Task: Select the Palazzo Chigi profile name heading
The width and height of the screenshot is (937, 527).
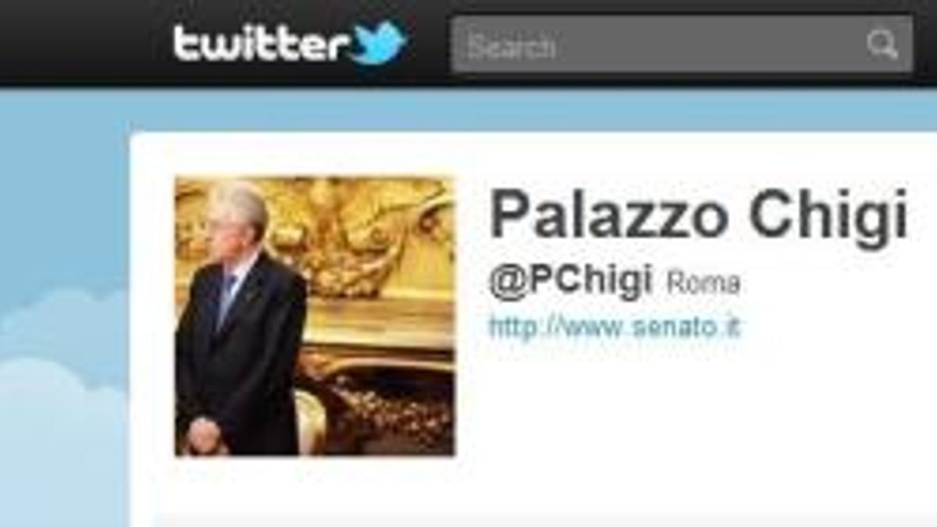Action: point(699,214)
